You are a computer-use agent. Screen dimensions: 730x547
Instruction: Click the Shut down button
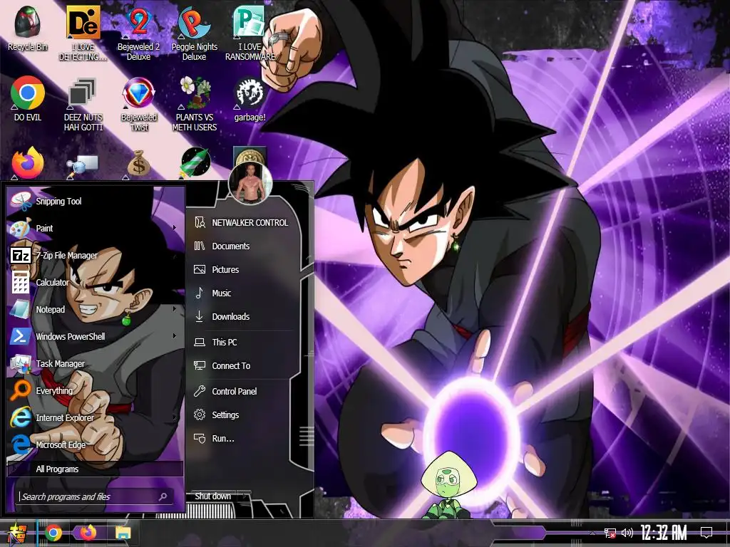point(213,496)
